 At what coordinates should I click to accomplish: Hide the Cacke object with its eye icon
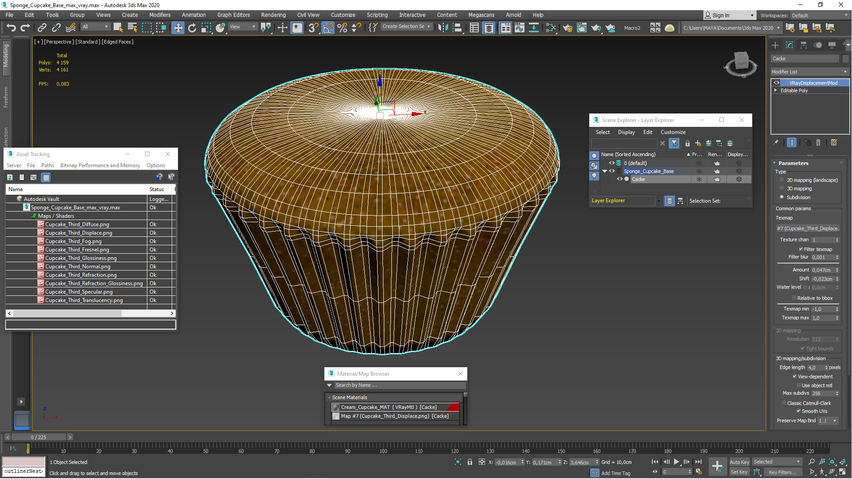620,179
